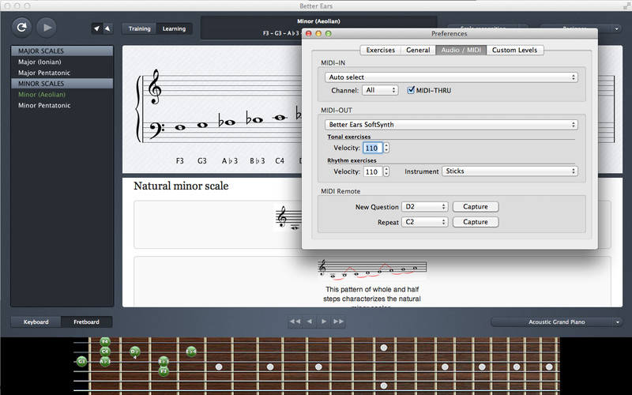632x395 pixels.
Task: Open the Repeat C2 dropdown
Action: point(424,222)
